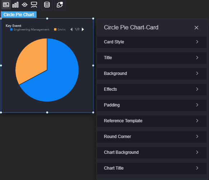Open the Round Corner row
This screenshot has height=180, width=209.
pyautogui.click(x=152, y=137)
